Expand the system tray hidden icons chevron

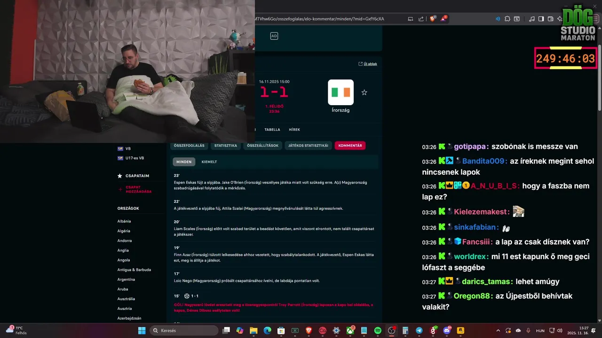(498, 330)
